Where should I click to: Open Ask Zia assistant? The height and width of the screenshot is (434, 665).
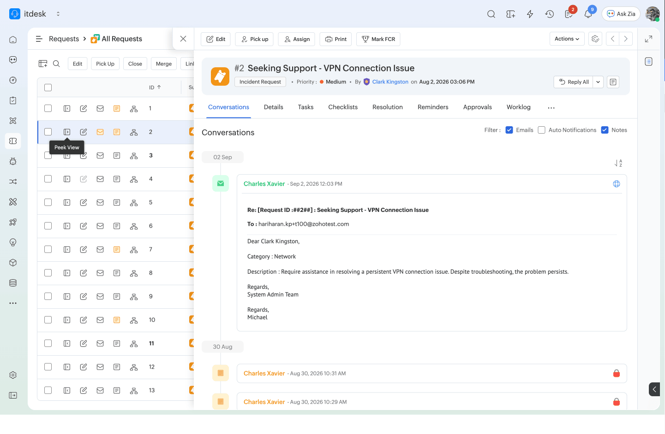(x=621, y=14)
